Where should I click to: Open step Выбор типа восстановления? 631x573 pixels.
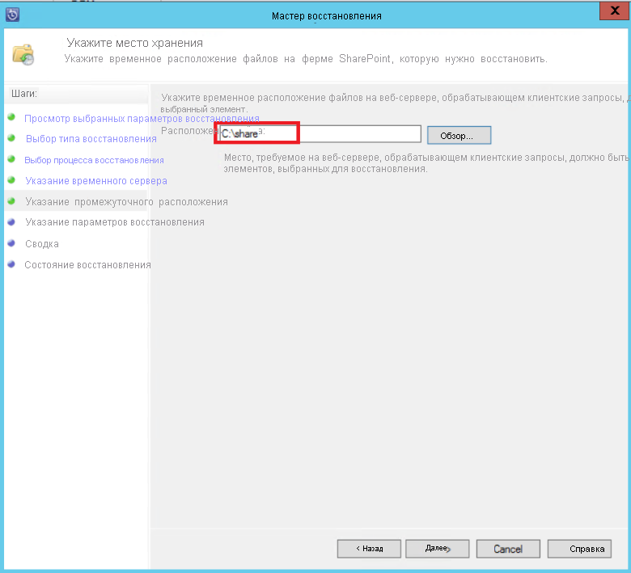click(x=91, y=139)
